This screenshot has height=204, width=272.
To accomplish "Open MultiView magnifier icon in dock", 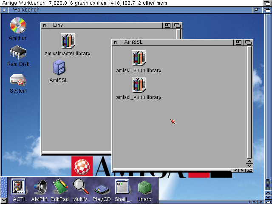I will (81, 187).
